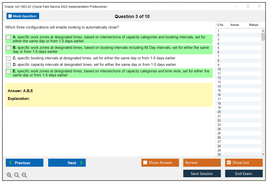The width and height of the screenshot is (269, 184).
Task: Open the Review dropdown
Action: pos(202,162)
